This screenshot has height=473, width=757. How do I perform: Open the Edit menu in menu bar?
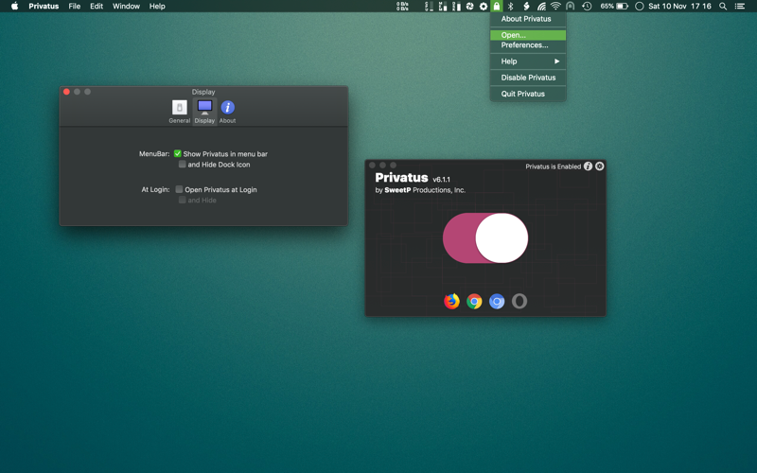[97, 7]
